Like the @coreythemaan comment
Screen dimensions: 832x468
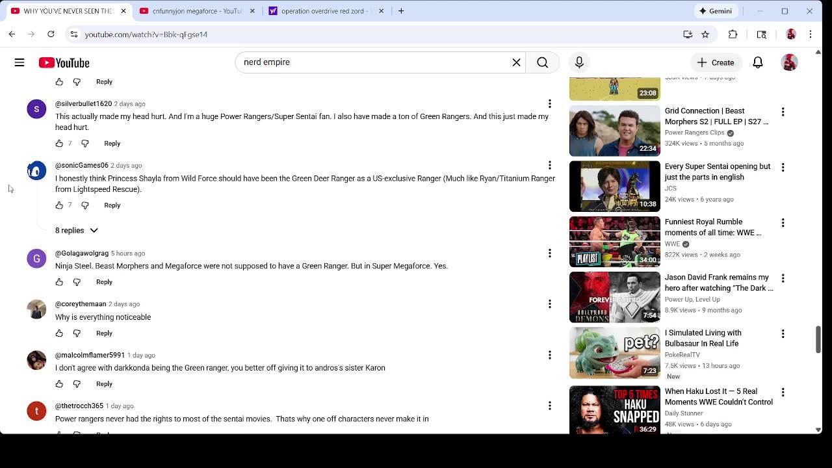pos(59,333)
